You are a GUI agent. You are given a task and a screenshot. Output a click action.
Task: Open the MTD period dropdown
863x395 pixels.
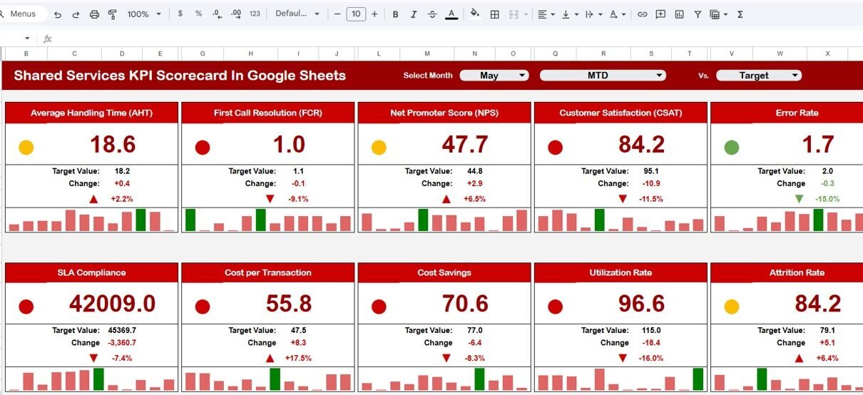coord(602,76)
